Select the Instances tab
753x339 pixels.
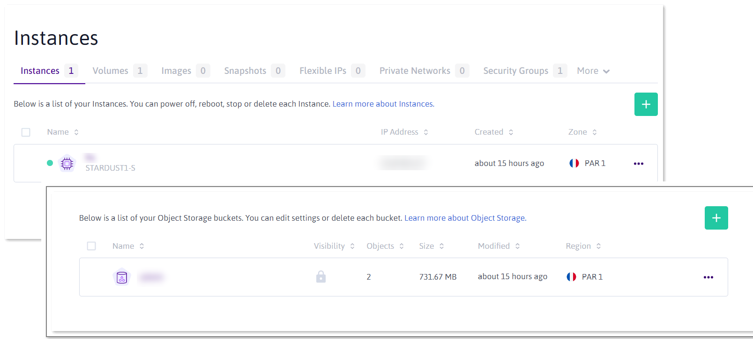(x=49, y=71)
